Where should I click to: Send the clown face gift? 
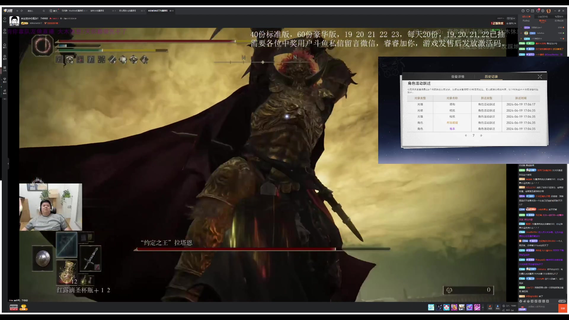[446, 307]
